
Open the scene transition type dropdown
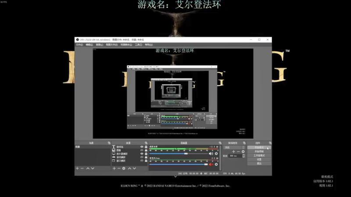click(x=234, y=148)
